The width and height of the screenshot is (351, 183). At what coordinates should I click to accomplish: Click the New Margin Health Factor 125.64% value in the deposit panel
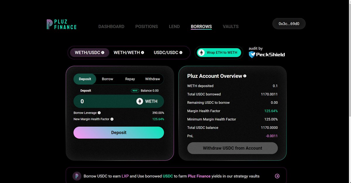pos(158,119)
